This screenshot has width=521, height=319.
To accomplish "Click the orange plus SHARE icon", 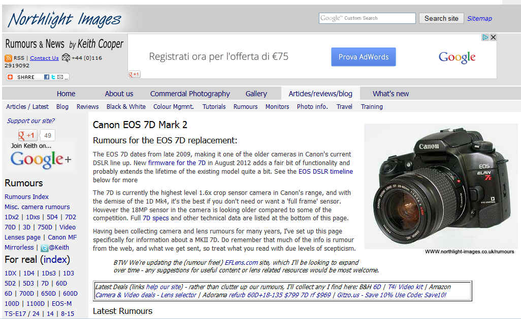I will (x=10, y=77).
